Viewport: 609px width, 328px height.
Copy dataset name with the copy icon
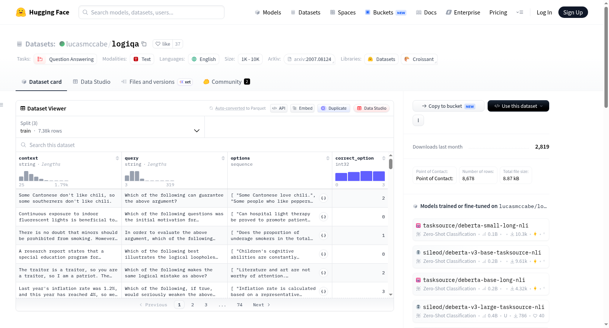(144, 44)
